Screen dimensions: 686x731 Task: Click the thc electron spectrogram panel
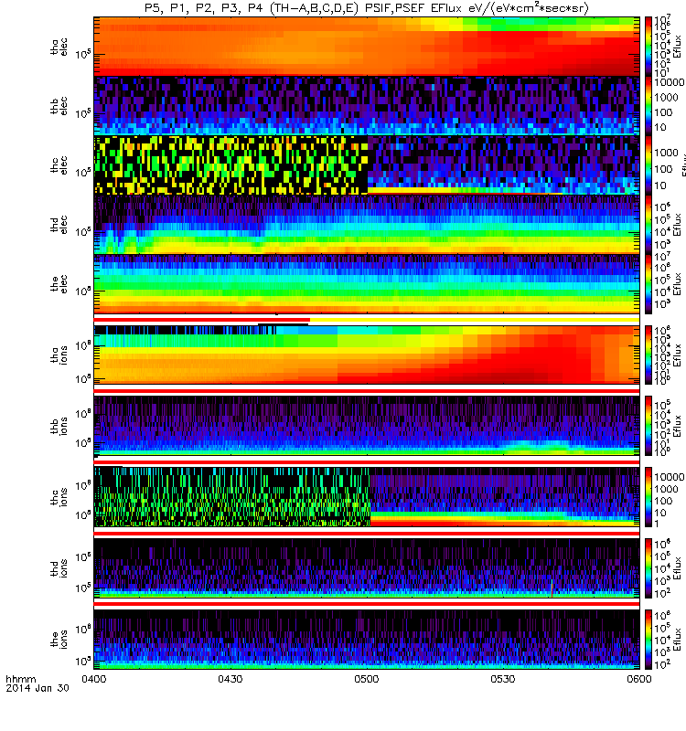(x=367, y=164)
